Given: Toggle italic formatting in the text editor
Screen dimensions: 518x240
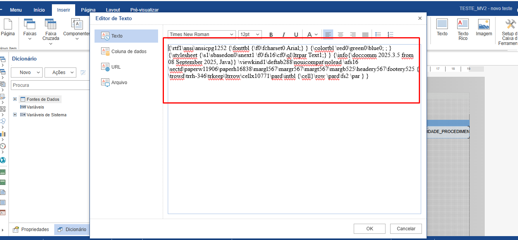Looking at the screenshot, I should click(284, 35).
